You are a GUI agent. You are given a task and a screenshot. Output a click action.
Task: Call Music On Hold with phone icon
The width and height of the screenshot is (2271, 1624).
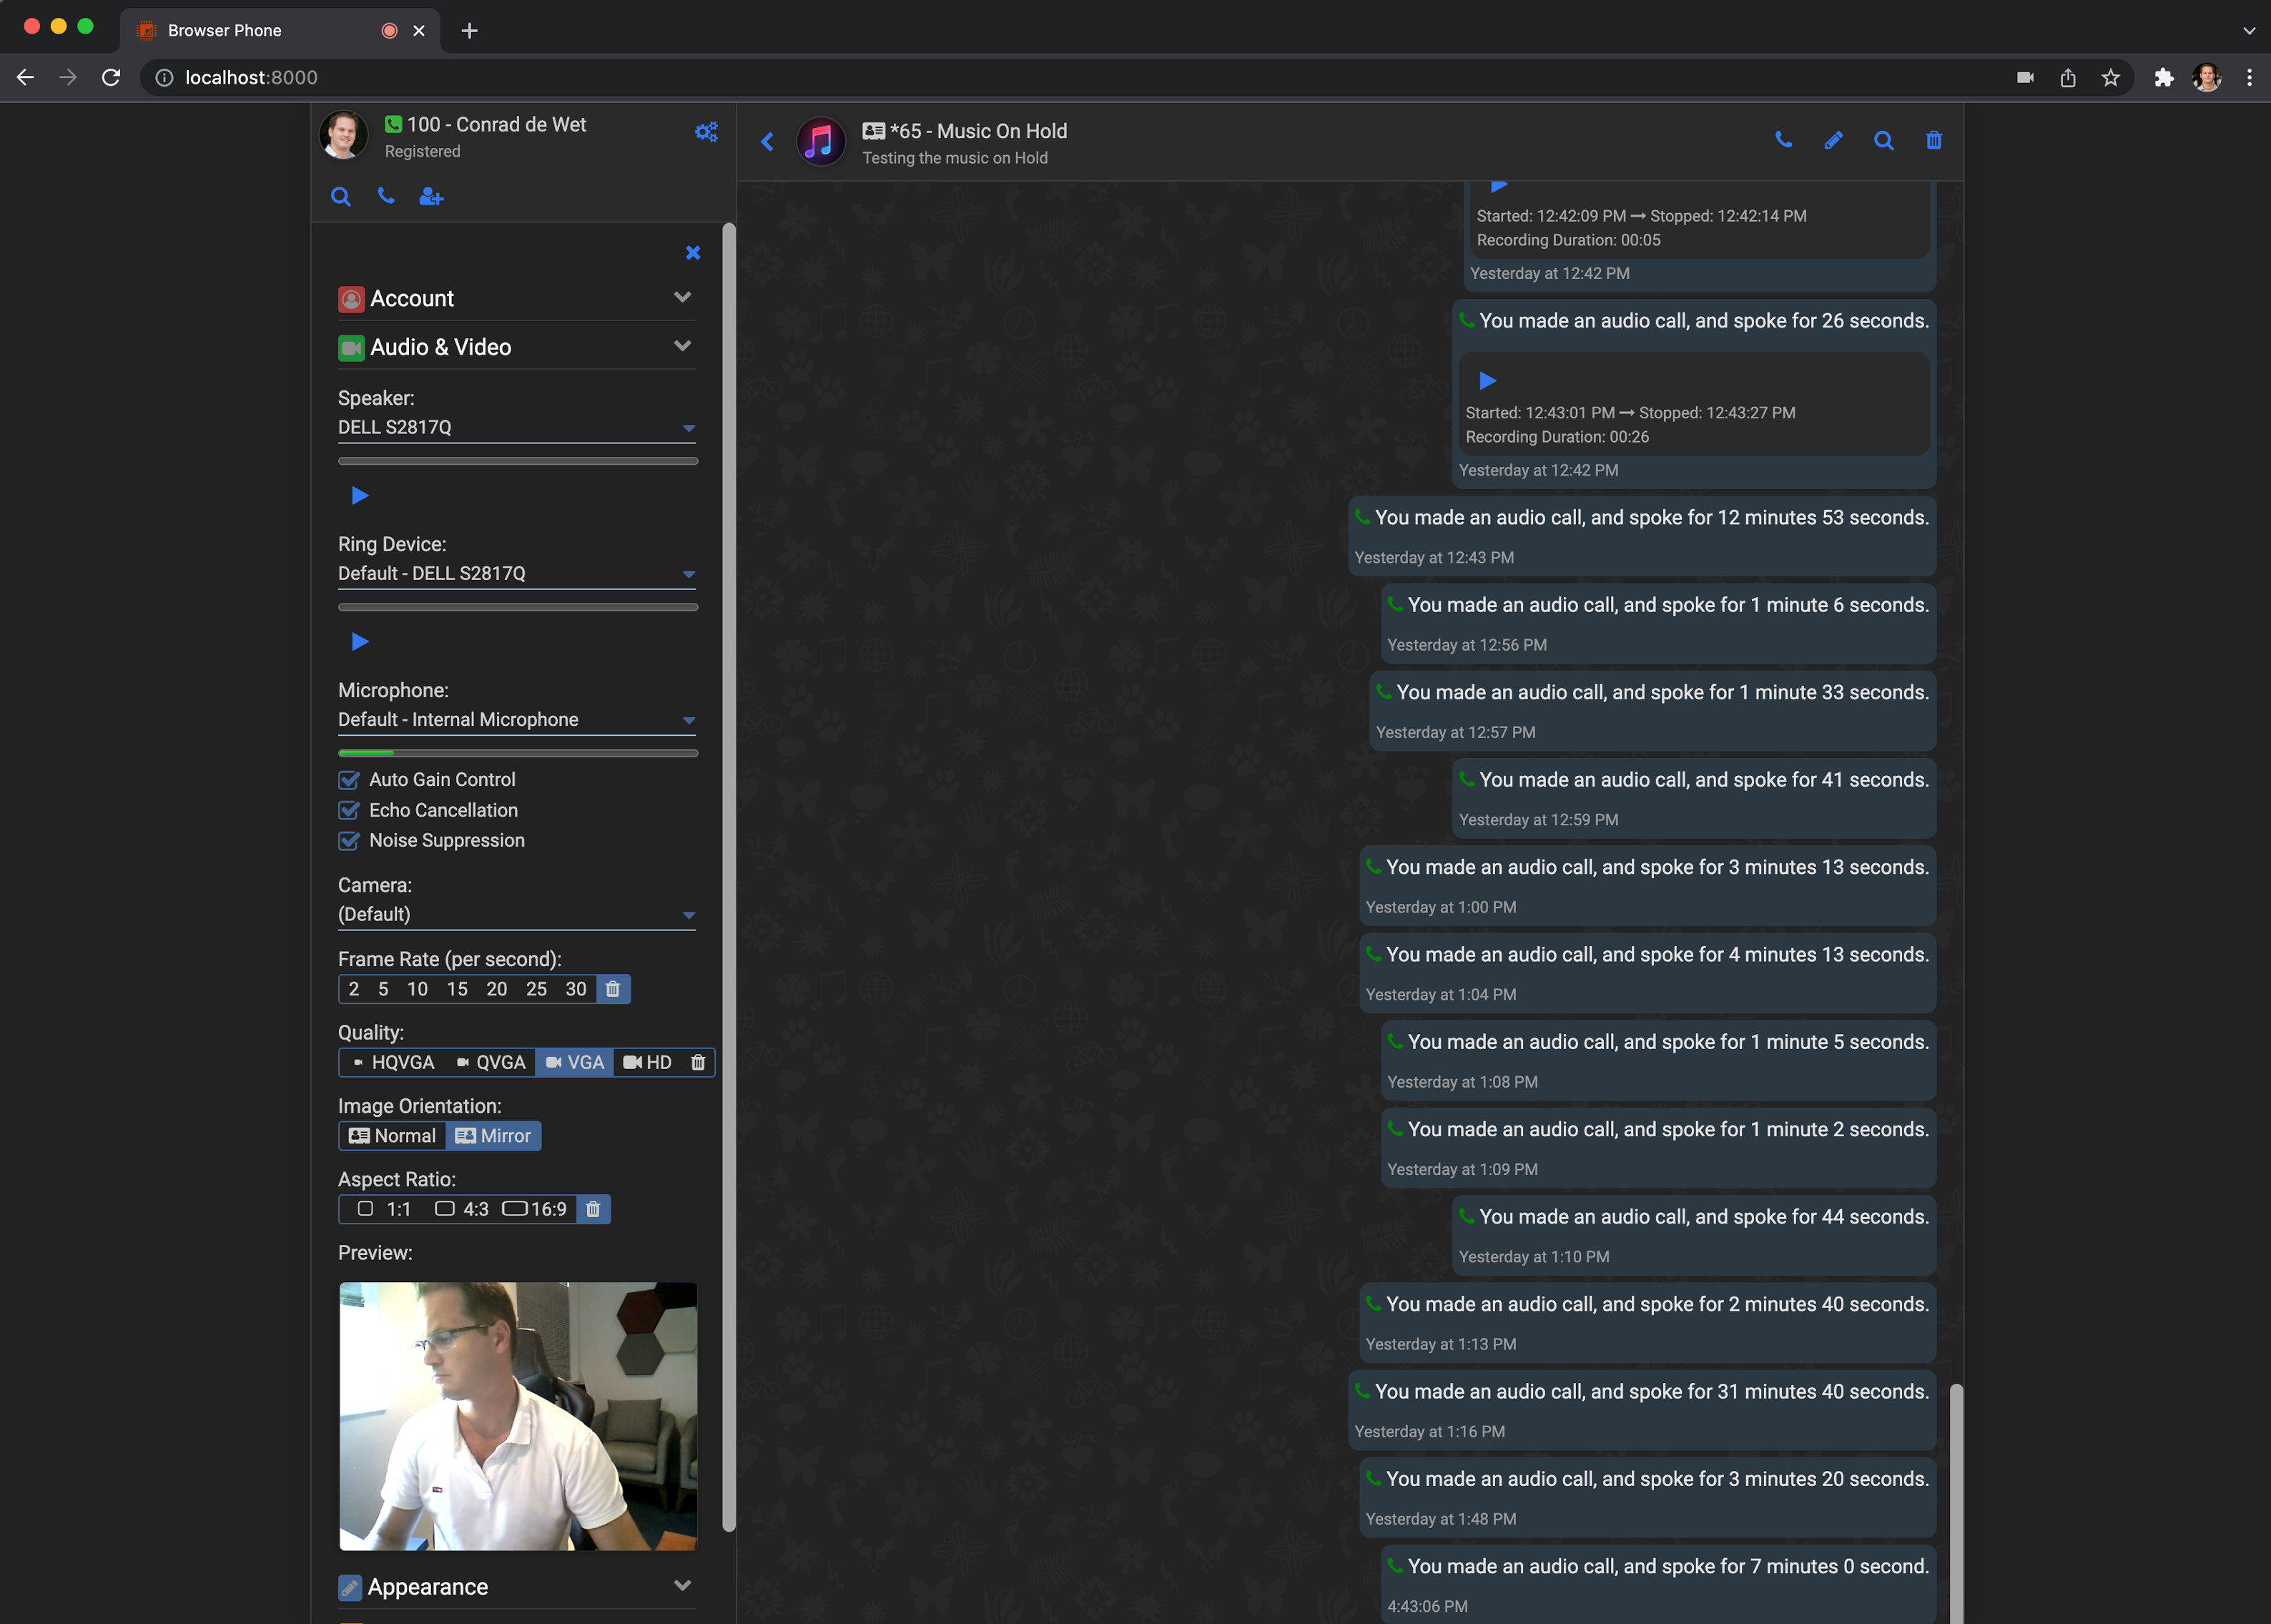[1783, 140]
